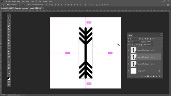Collapse the Layers panel
This screenshot has width=171, height=96.
[160, 33]
